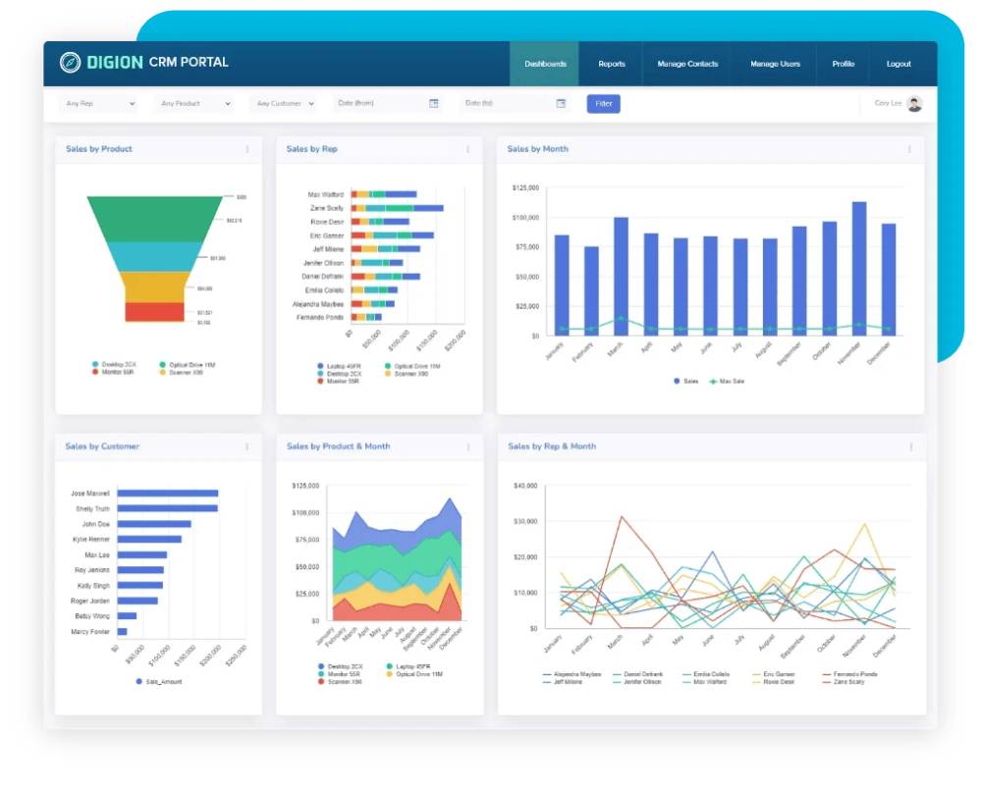Open the Sales by Rep card options menu
Screen dimensions: 982x785
click(x=466, y=148)
